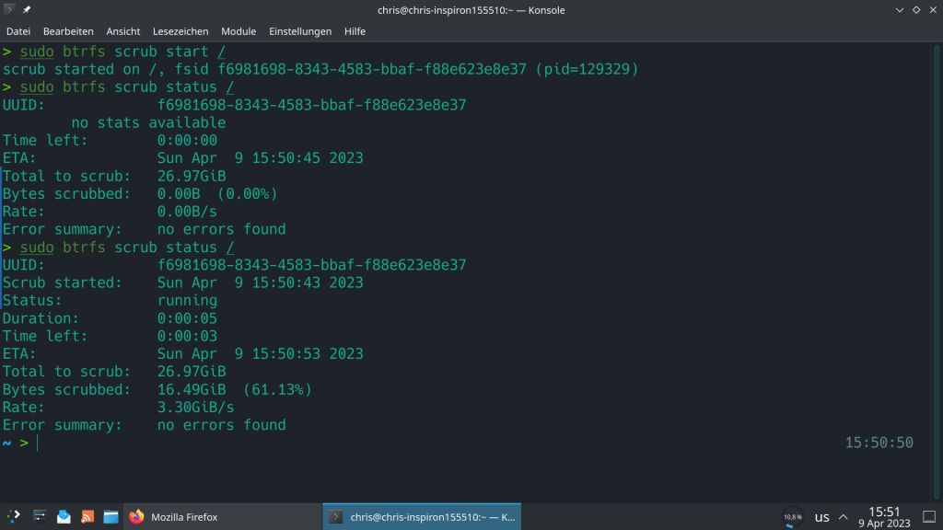The width and height of the screenshot is (943, 530).
Task: Toggle the pin keep-on-all-desktops button
Action: 27,10
